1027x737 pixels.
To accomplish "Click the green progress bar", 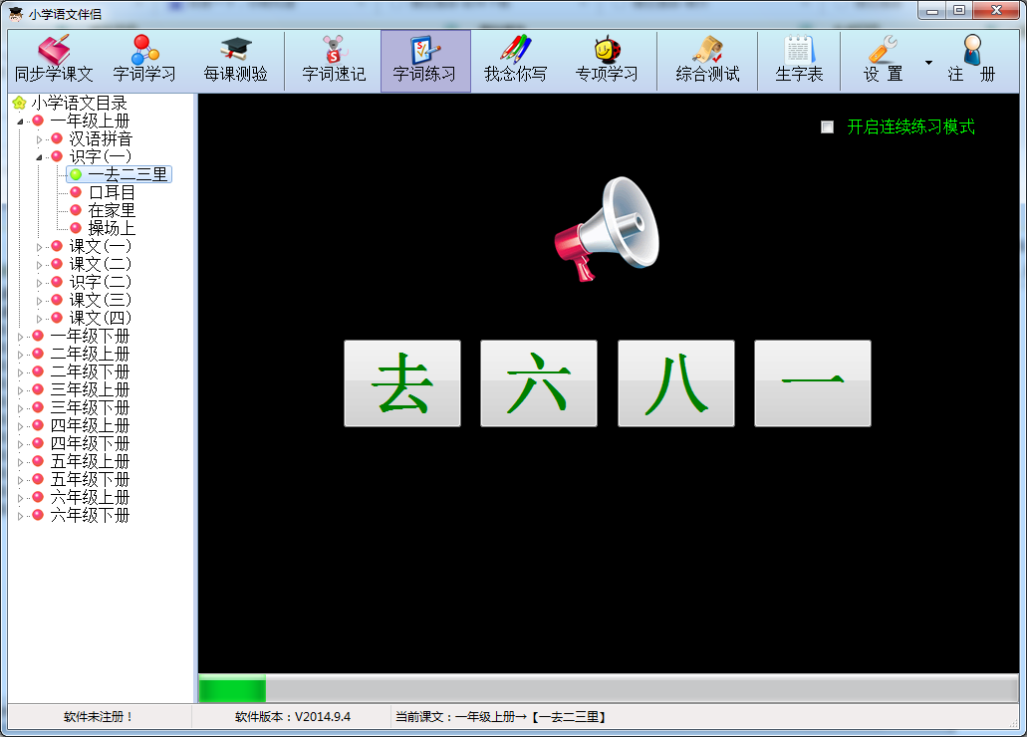I will [x=232, y=689].
